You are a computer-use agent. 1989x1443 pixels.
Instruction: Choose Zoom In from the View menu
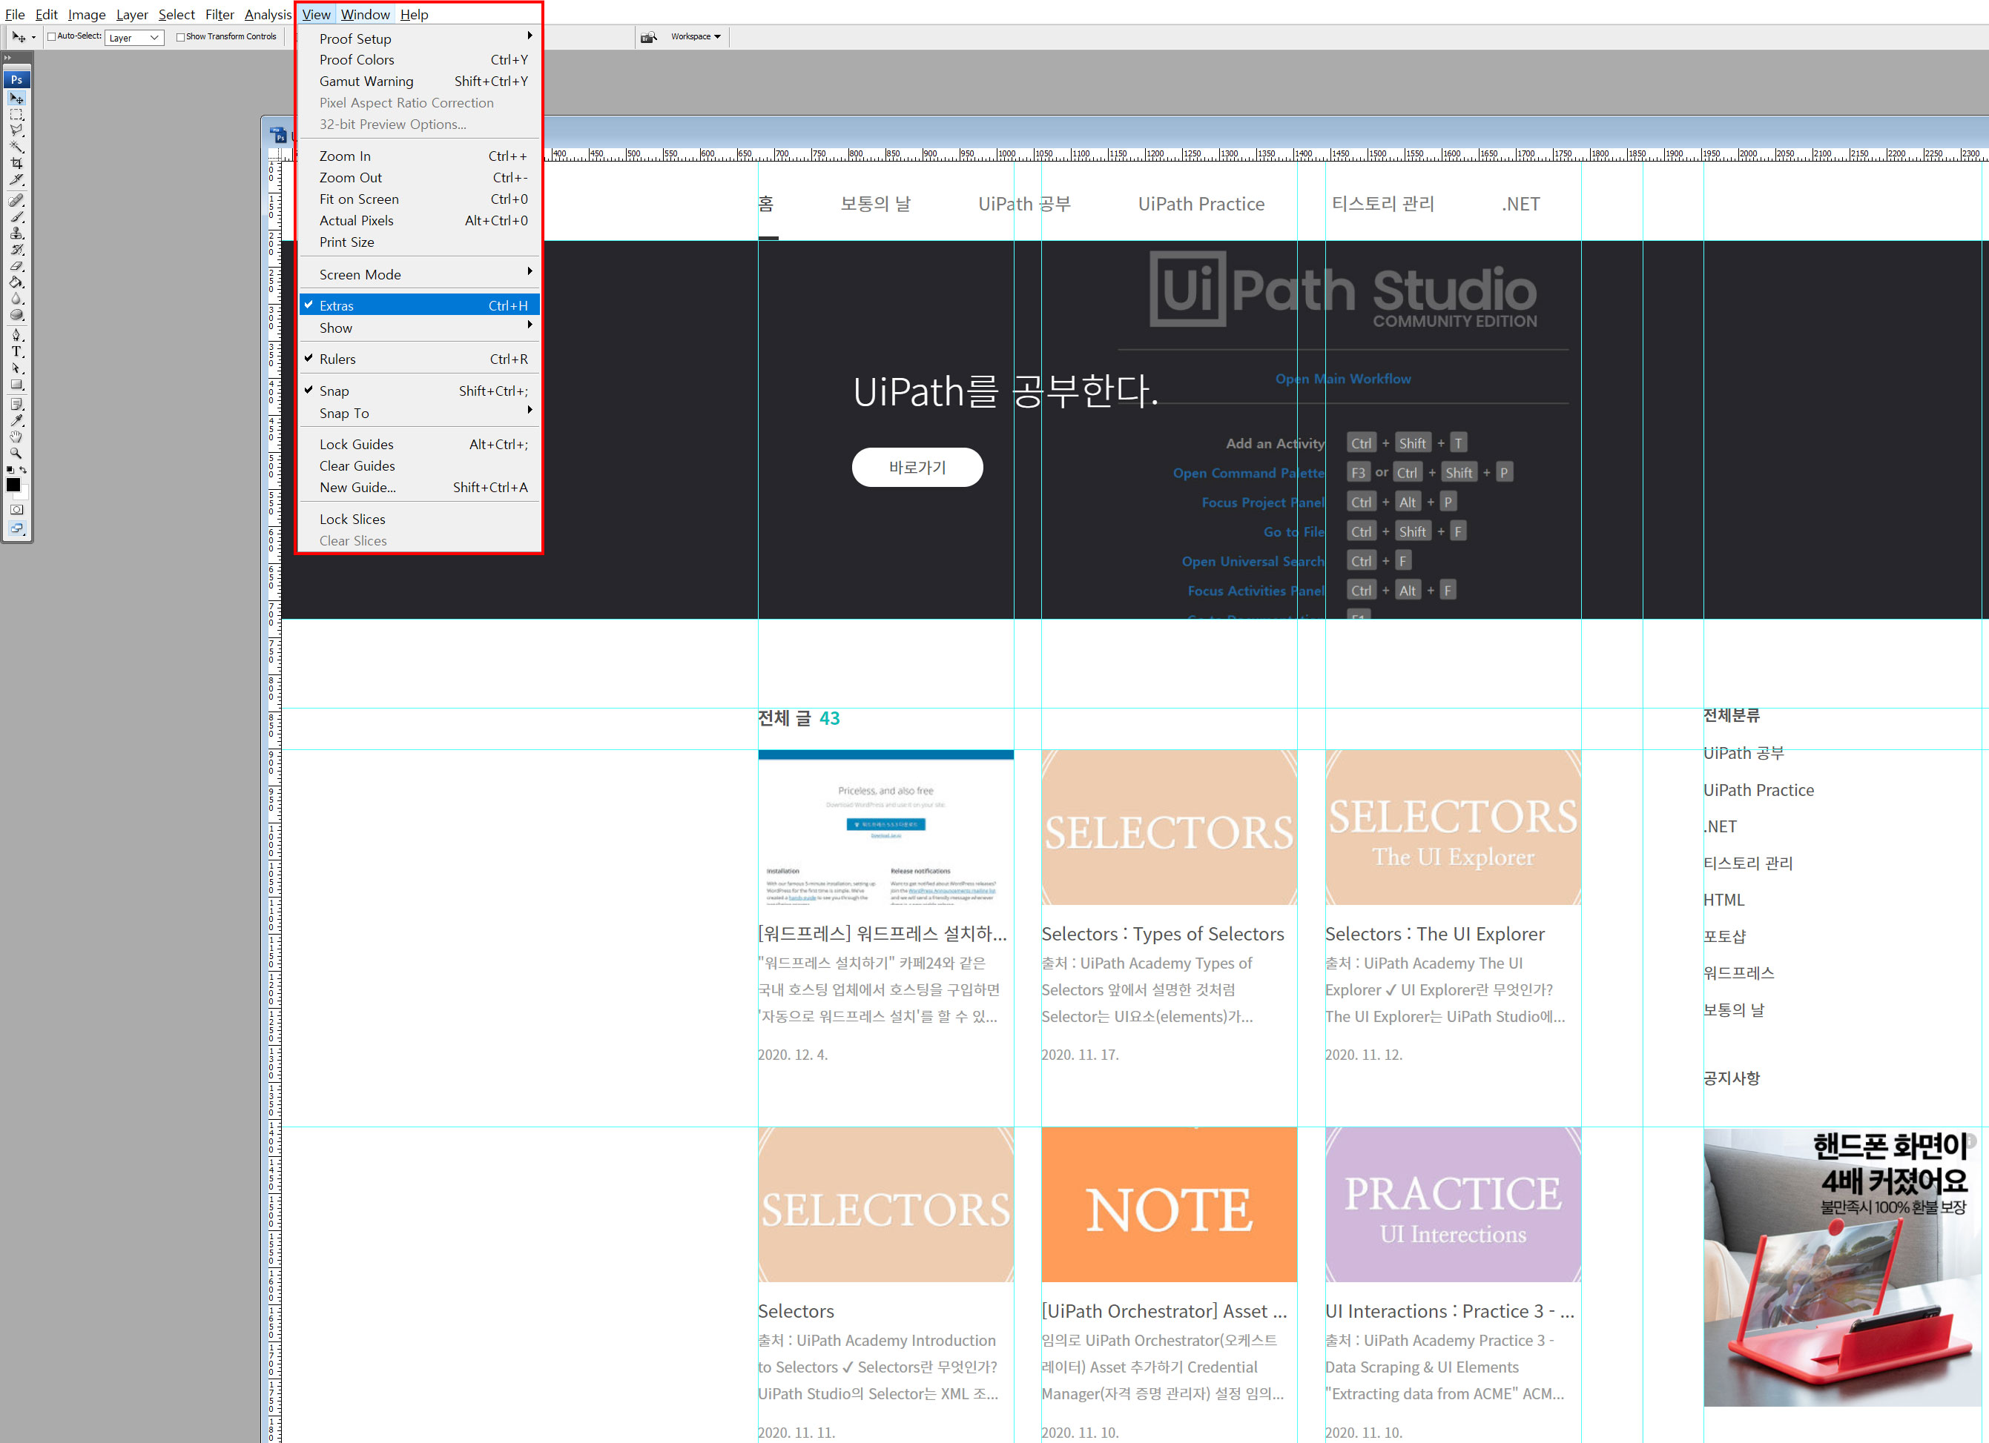pyautogui.click(x=419, y=156)
